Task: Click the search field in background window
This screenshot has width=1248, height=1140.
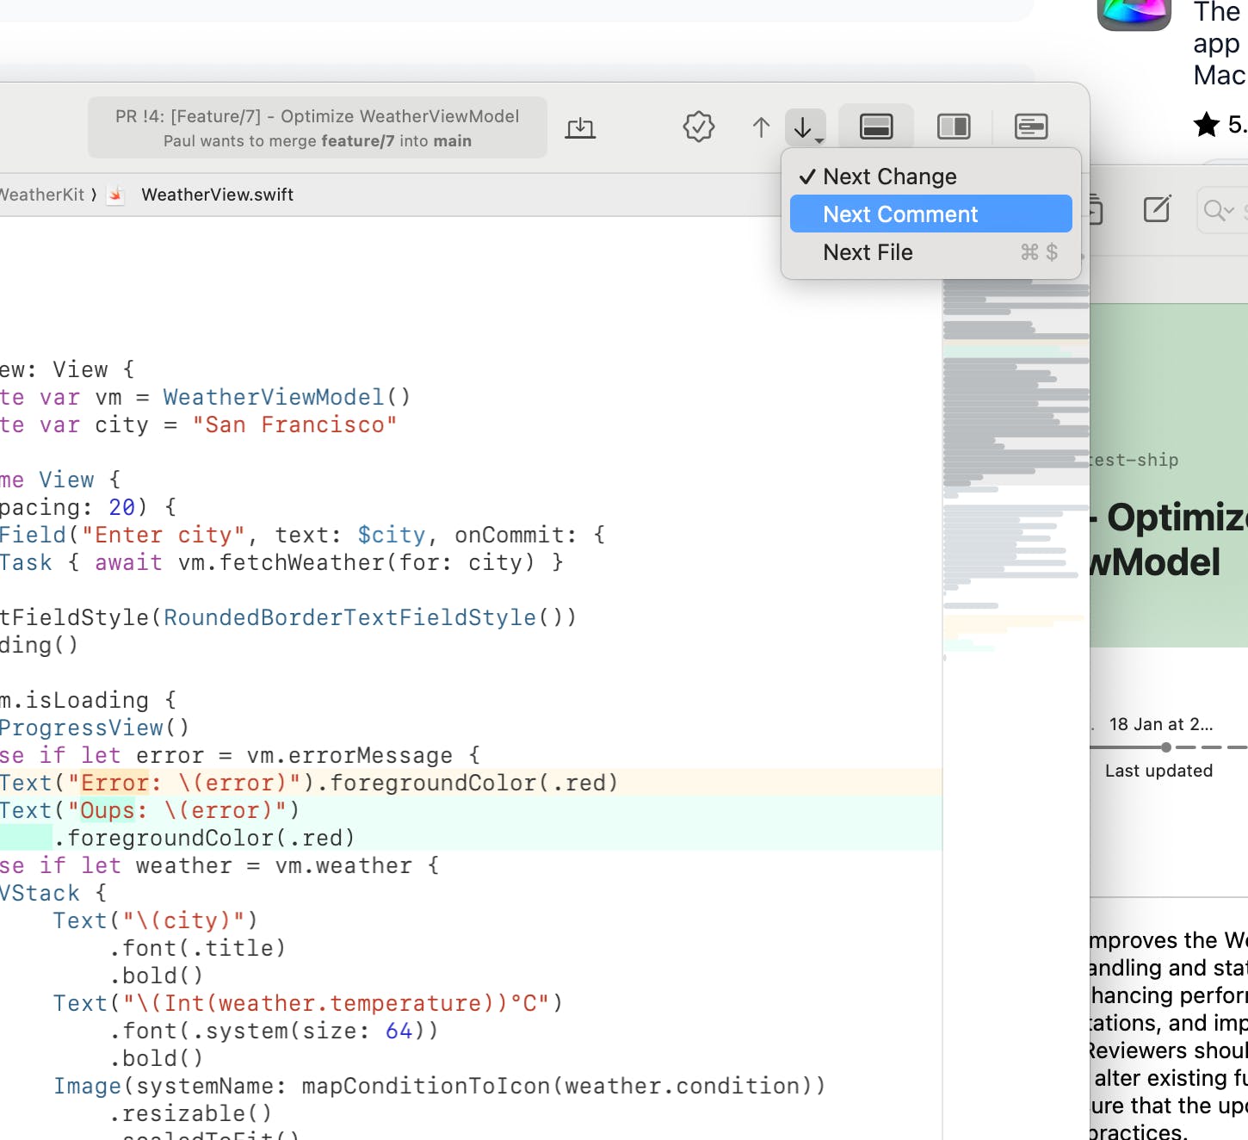Action: click(x=1222, y=210)
